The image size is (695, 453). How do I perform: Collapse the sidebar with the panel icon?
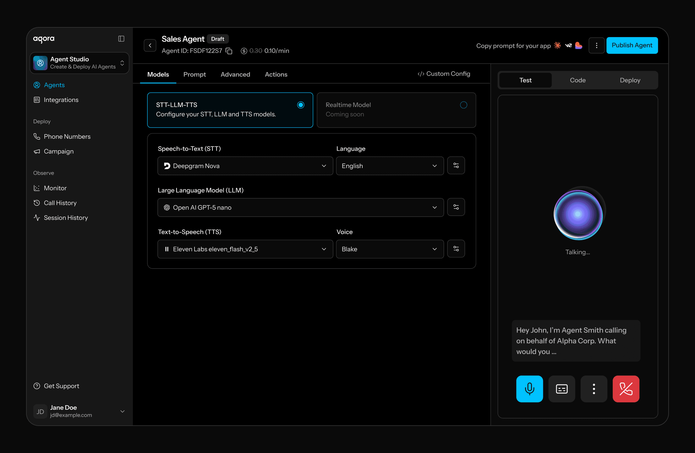[121, 39]
